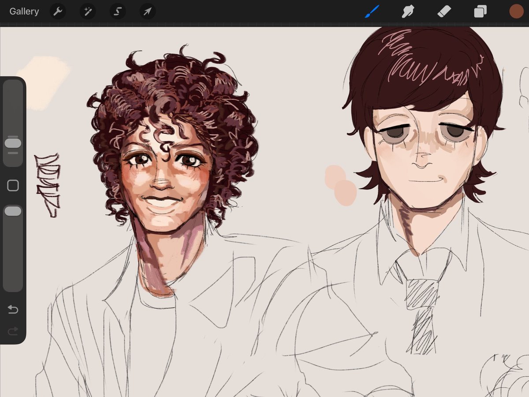This screenshot has height=397, width=529.
Task: Open the Gallery view
Action: point(24,11)
